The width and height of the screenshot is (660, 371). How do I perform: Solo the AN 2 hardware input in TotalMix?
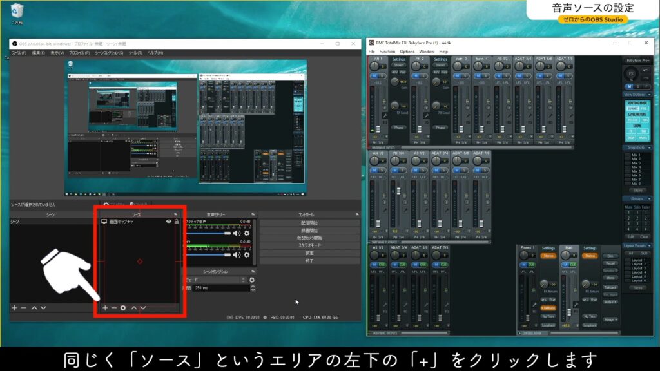423,76
